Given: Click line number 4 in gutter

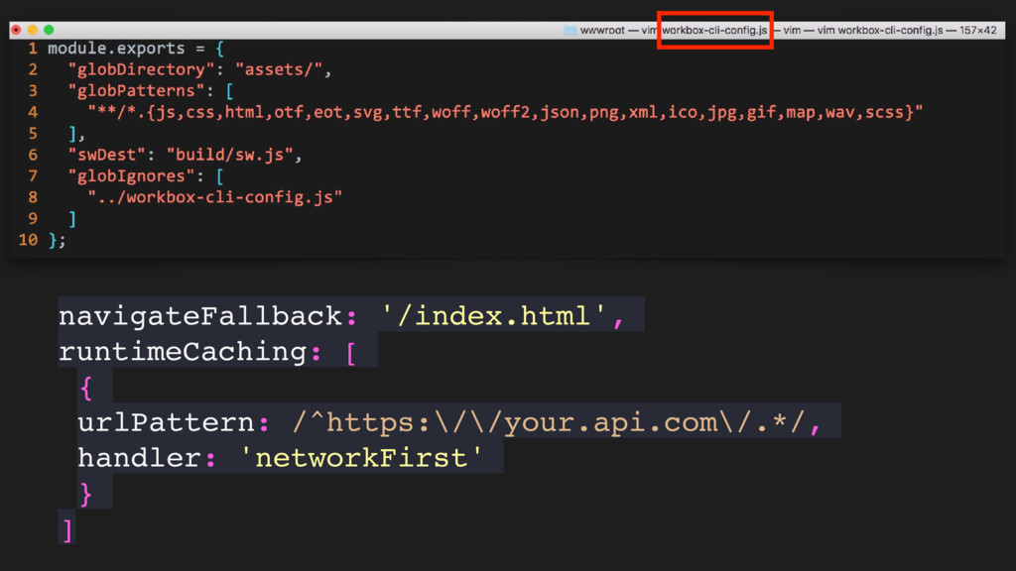Looking at the screenshot, I should click(x=33, y=112).
